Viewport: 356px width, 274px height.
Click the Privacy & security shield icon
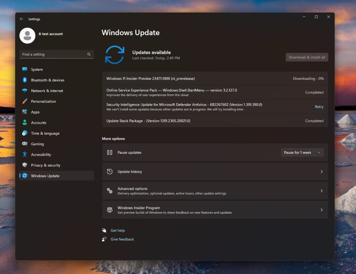tap(24, 165)
